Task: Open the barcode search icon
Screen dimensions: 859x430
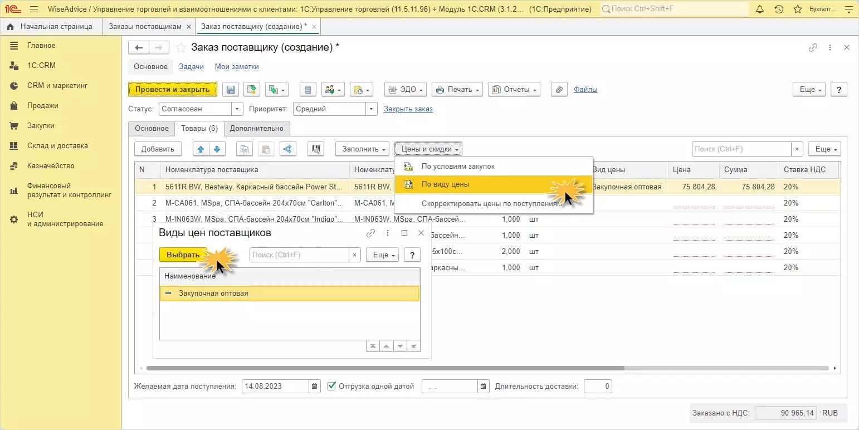Action: pyautogui.click(x=316, y=149)
